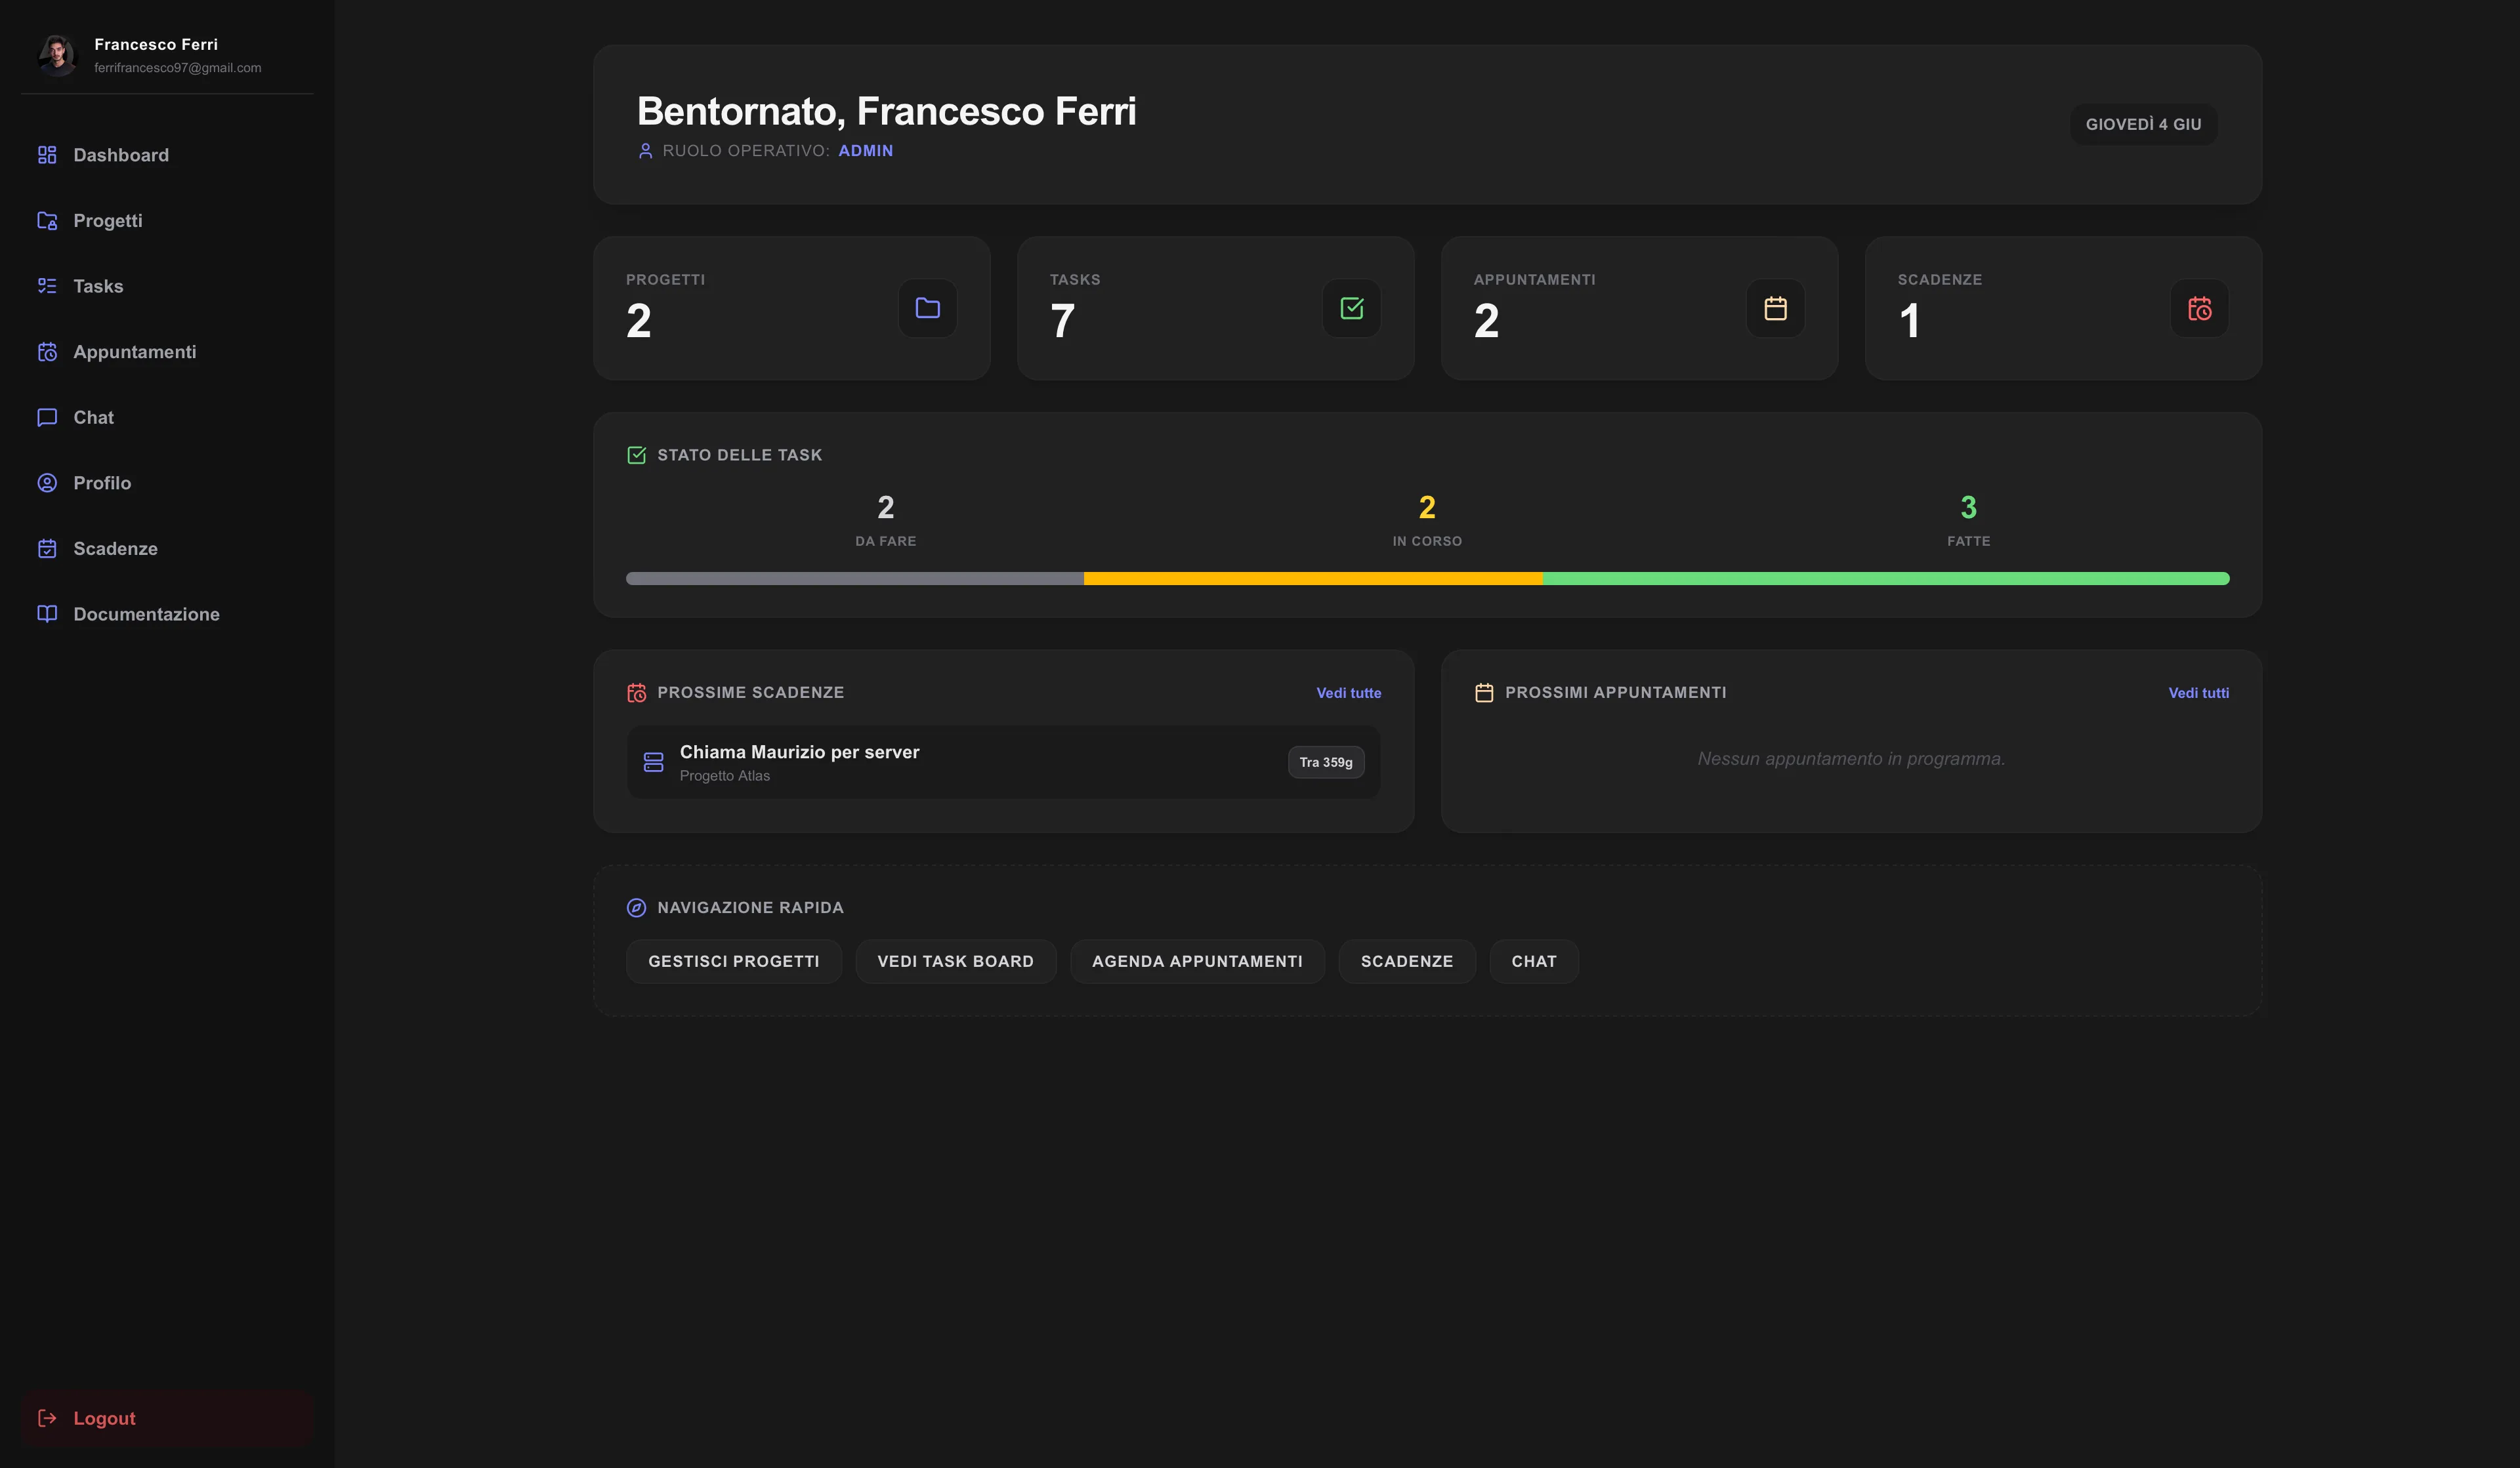This screenshot has height=1468, width=2520.
Task: Click the Fatte count 3
Action: click(x=1968, y=508)
